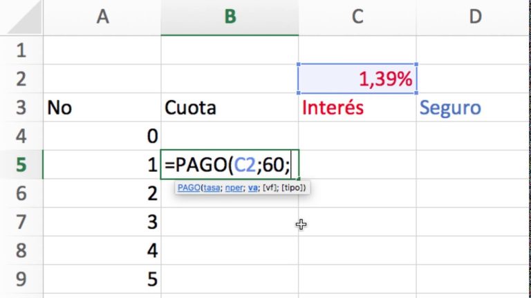Select column C header
Viewport: 531px width, 298px height.
coord(357,17)
